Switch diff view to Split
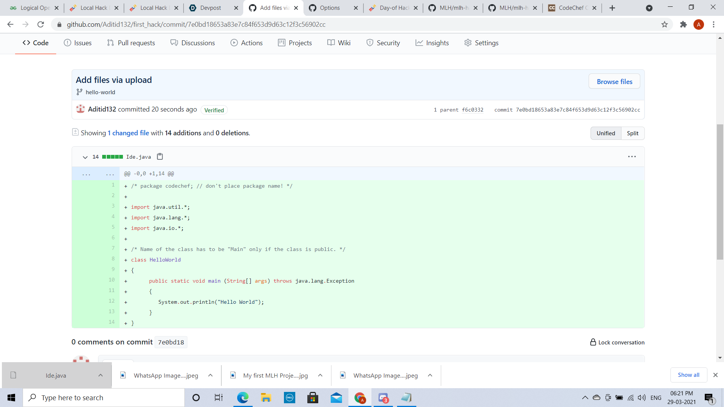Screen dimensions: 724x407 (632, 133)
